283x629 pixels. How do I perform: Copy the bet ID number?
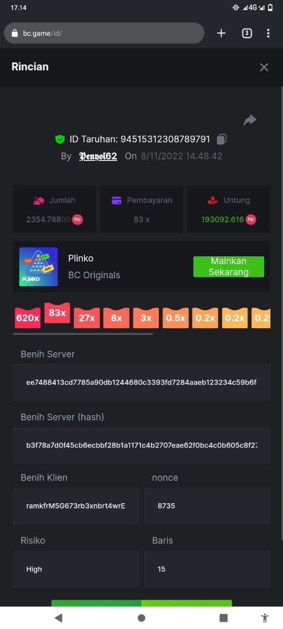pyautogui.click(x=222, y=139)
